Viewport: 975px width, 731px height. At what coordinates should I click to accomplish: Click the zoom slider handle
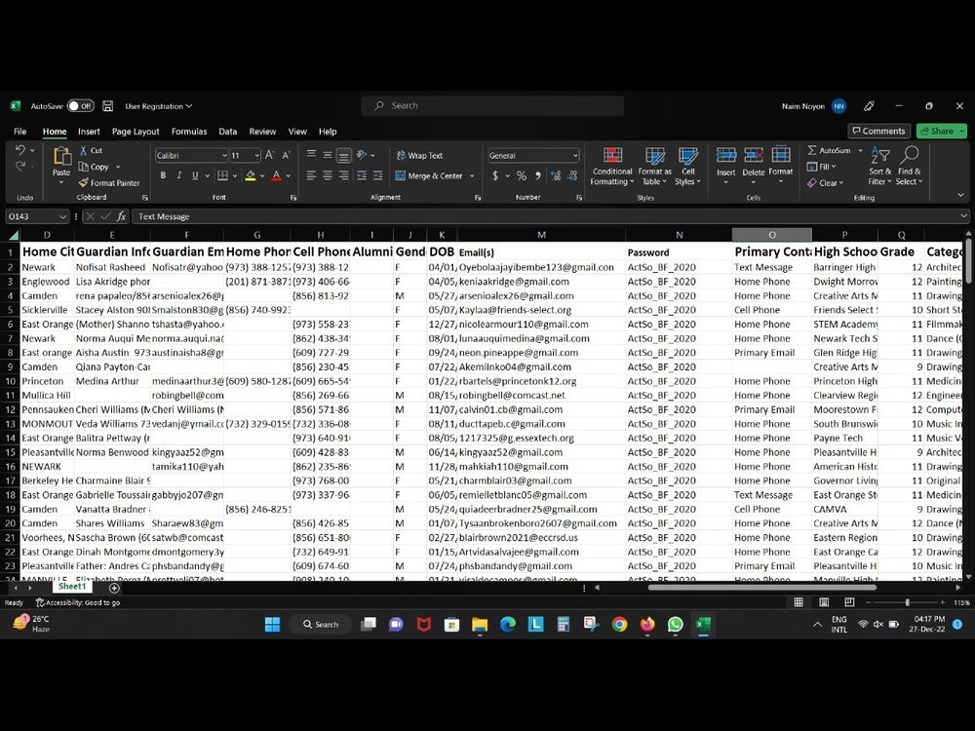[x=907, y=602]
